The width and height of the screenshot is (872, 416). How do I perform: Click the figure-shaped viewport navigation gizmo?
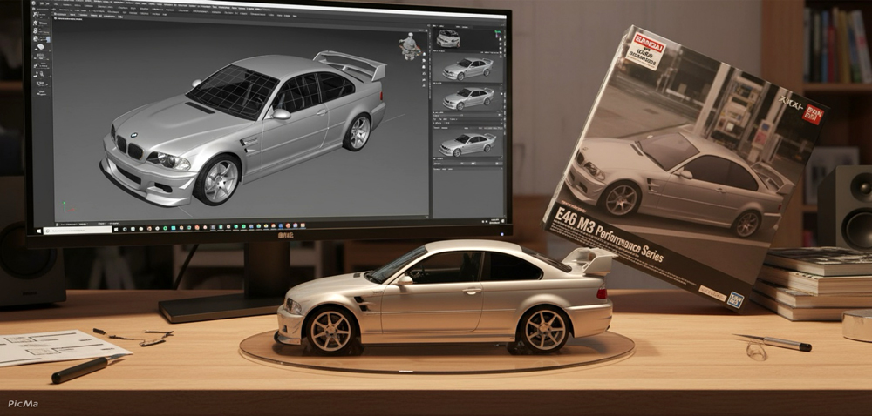tap(410, 45)
